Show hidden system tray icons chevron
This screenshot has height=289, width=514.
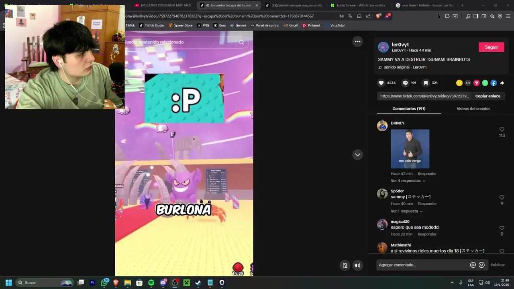(x=452, y=283)
